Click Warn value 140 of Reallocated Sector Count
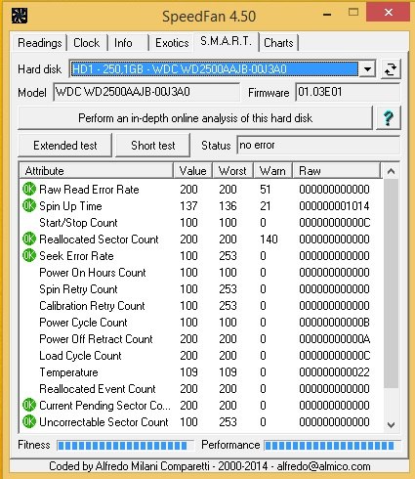 [x=269, y=239]
